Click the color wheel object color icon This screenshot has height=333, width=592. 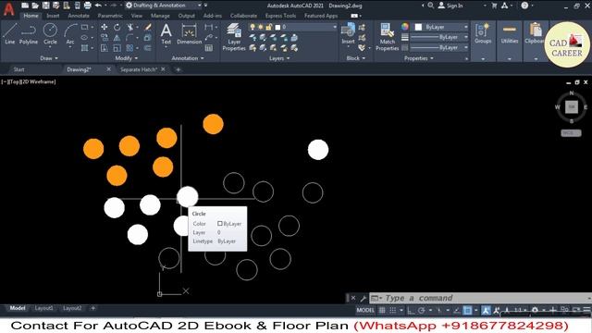[x=405, y=27]
